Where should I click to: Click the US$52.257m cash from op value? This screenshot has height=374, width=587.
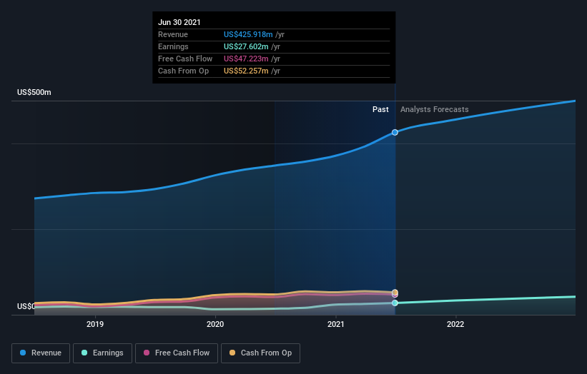point(246,71)
